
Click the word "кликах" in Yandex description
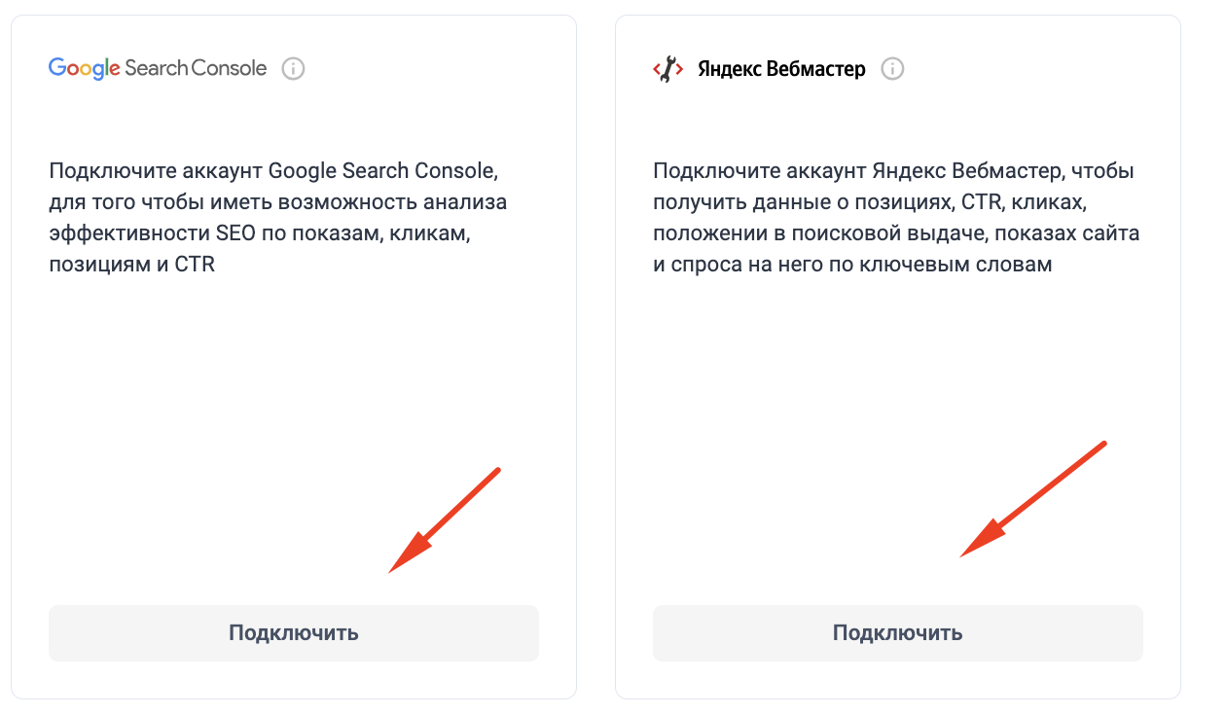[1050, 202]
